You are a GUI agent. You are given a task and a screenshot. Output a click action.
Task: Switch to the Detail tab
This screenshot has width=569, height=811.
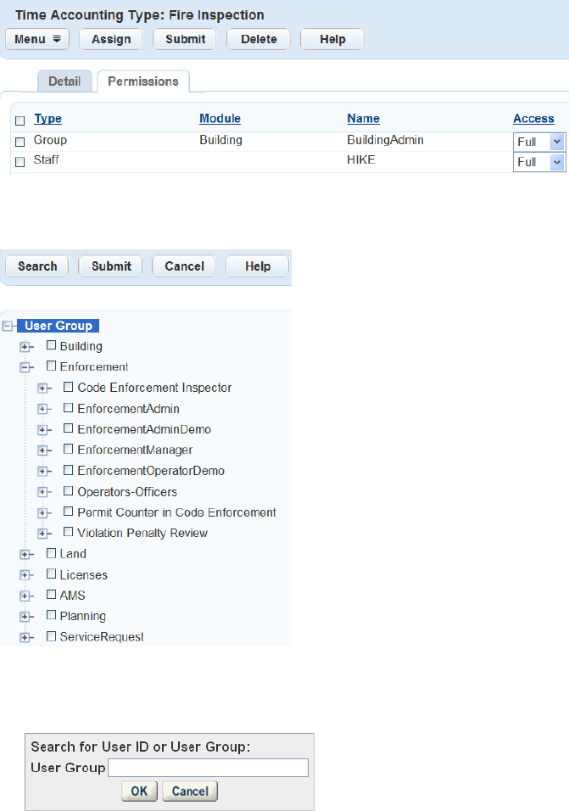pyautogui.click(x=64, y=81)
